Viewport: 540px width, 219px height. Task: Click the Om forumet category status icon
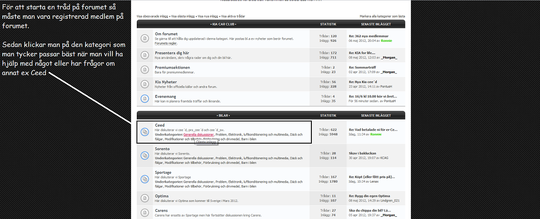tap(144, 39)
